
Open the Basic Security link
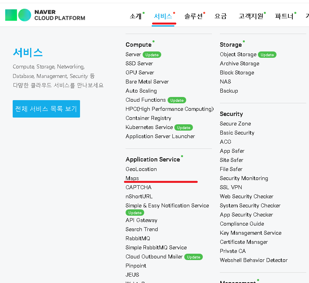click(x=237, y=133)
